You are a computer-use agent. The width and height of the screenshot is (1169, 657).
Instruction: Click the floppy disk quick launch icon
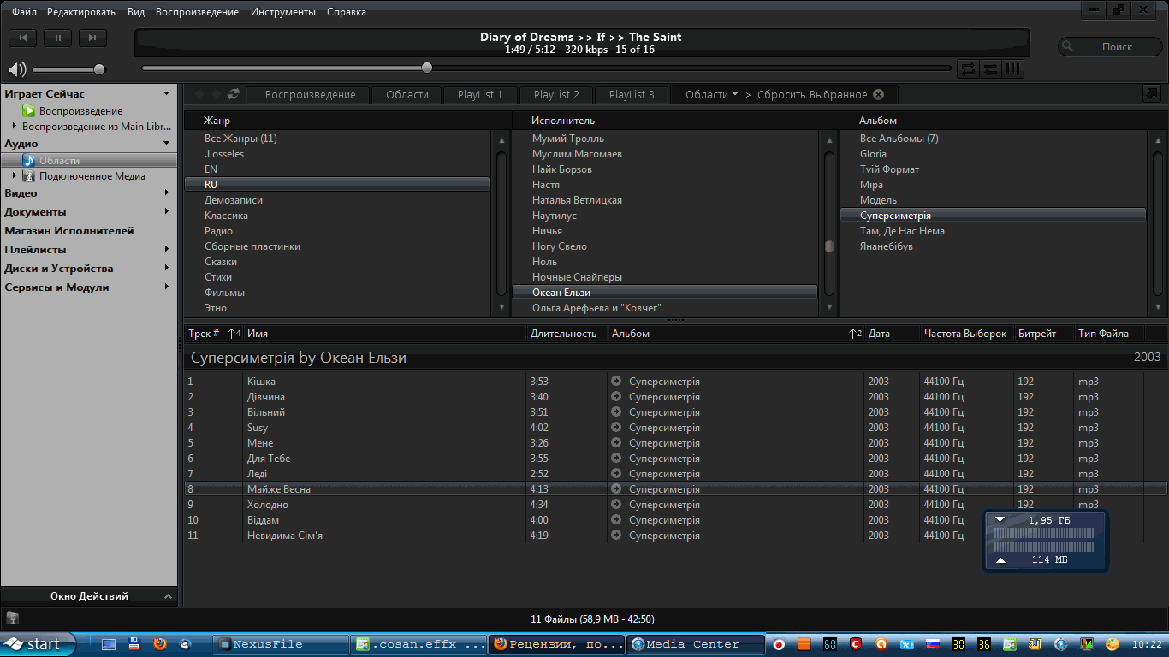coord(134,643)
